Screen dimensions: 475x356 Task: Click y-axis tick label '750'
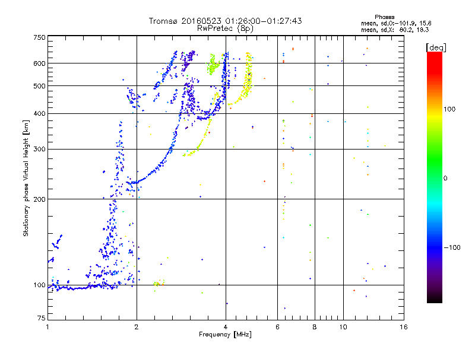coord(39,37)
